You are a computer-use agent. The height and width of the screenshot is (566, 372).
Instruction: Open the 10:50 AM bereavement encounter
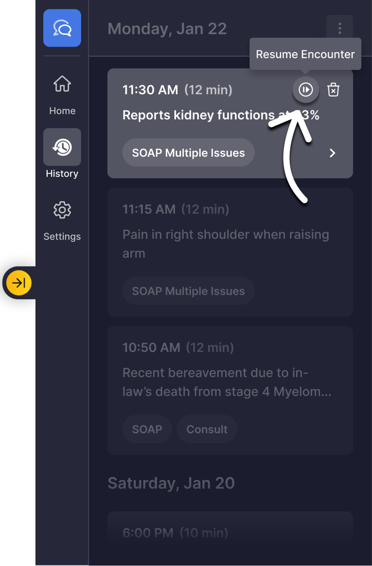[227, 382]
